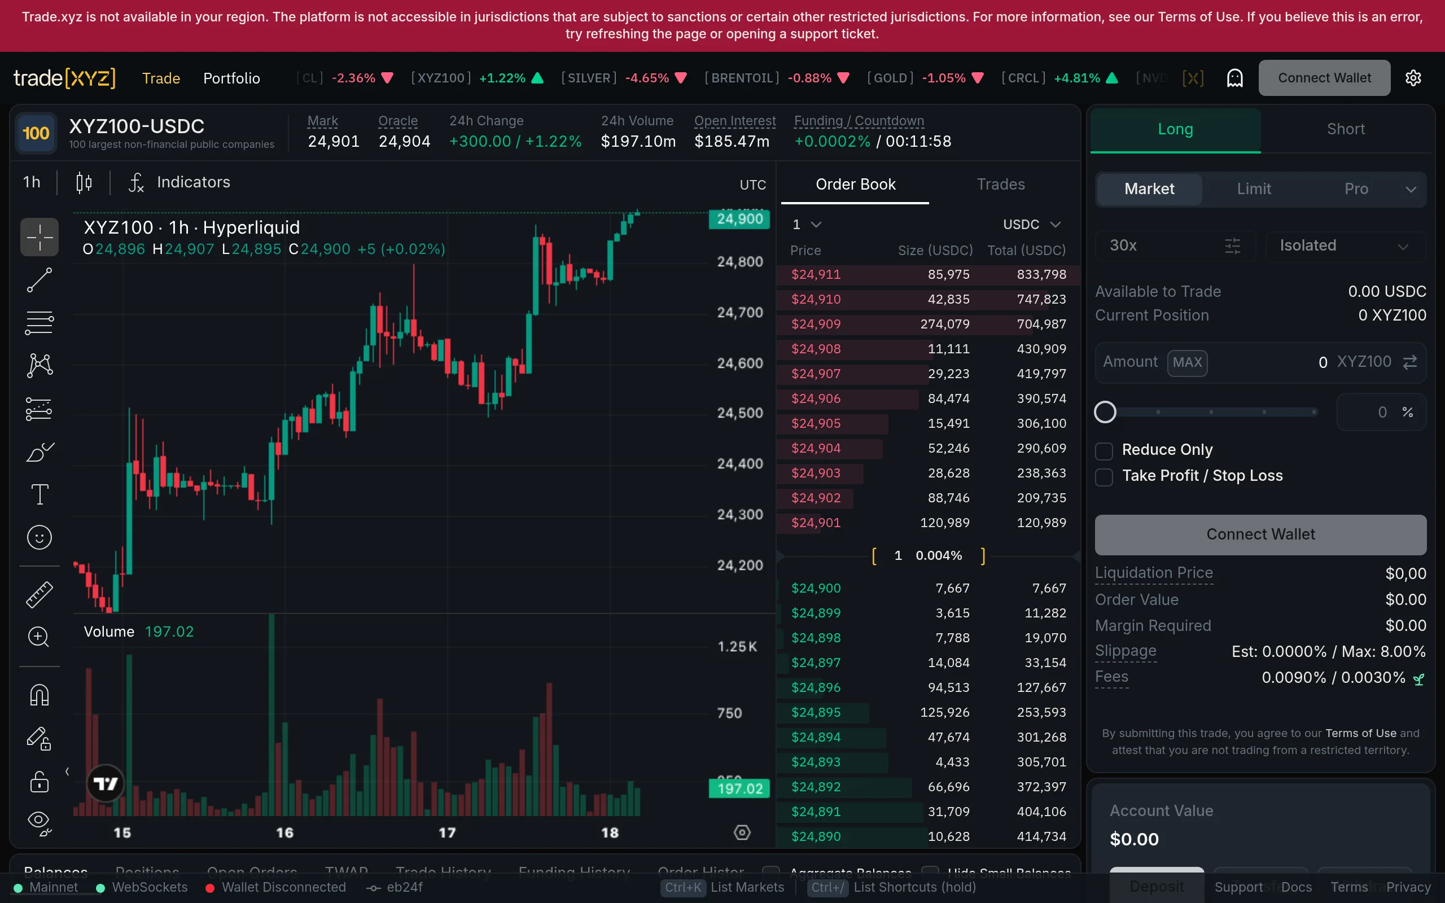Select the trend line drawing tool

click(x=40, y=280)
